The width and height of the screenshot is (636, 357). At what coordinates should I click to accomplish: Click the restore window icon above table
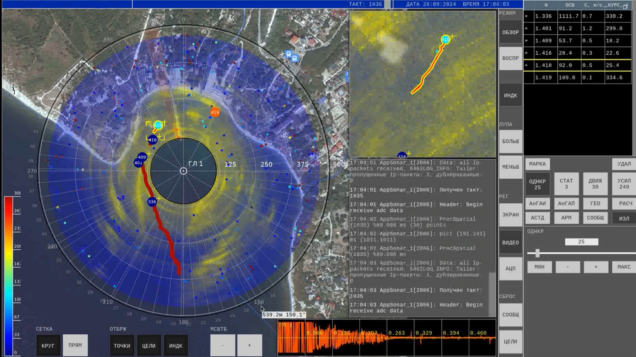click(x=625, y=6)
